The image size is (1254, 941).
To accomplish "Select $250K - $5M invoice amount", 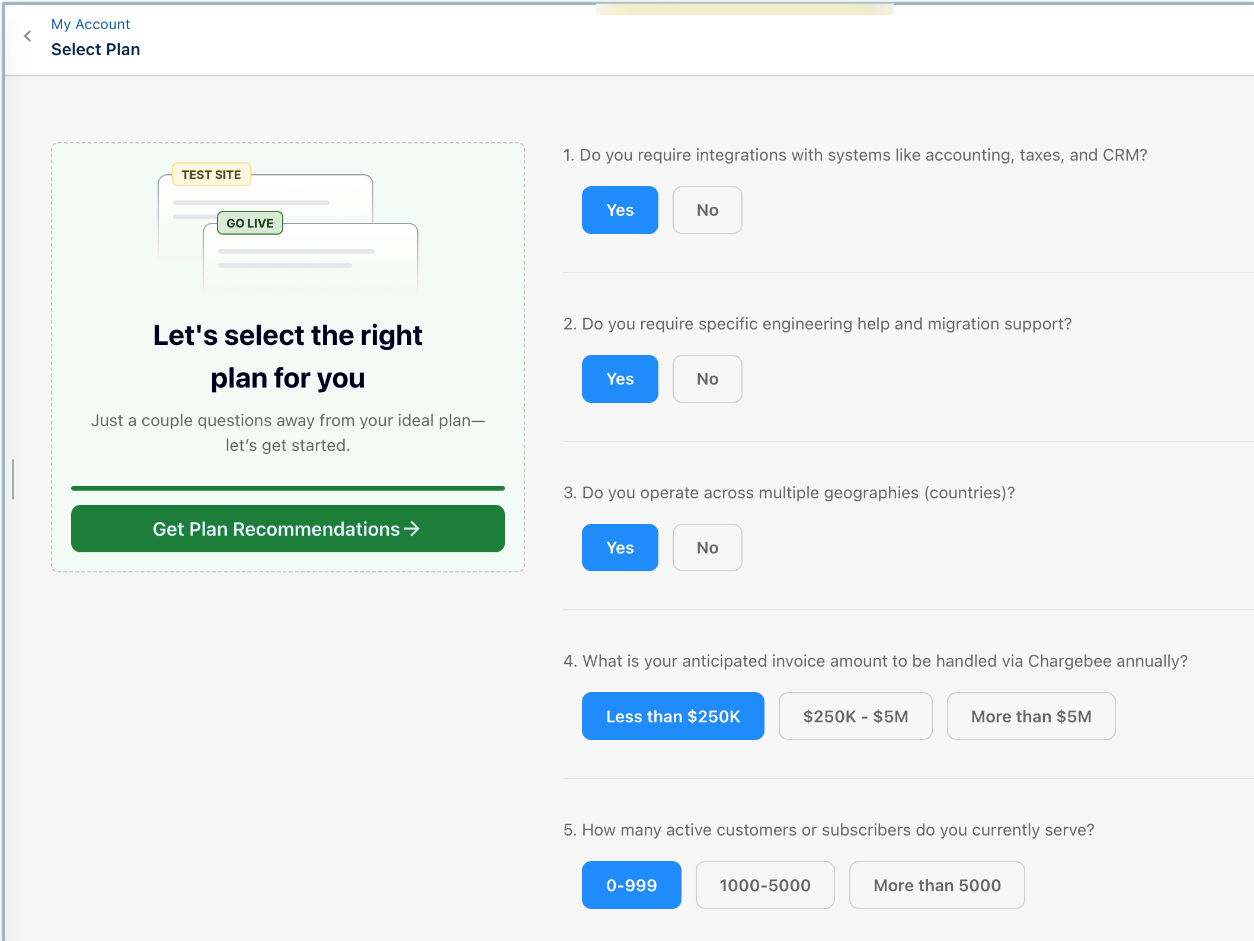I will pos(855,716).
